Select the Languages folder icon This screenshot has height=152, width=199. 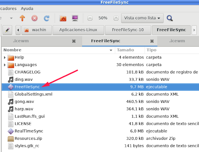[11, 65]
